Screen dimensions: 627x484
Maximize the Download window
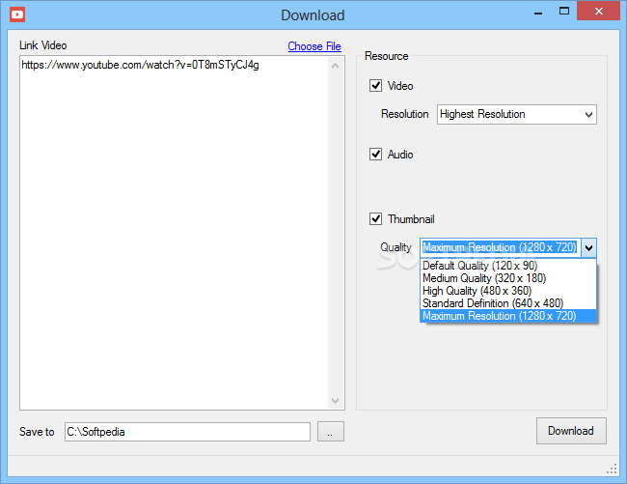[564, 12]
